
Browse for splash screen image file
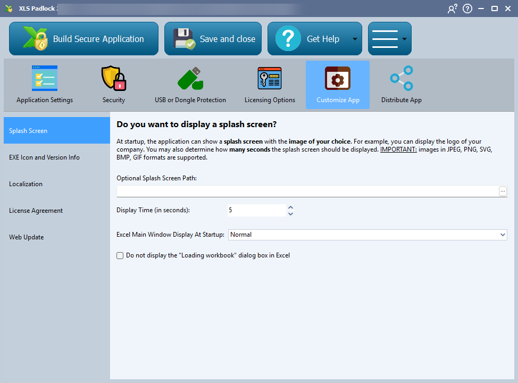pyautogui.click(x=503, y=191)
